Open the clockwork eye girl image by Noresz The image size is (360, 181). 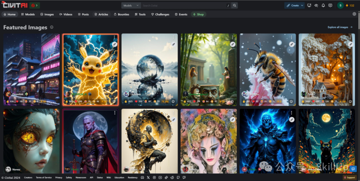(x=31, y=141)
